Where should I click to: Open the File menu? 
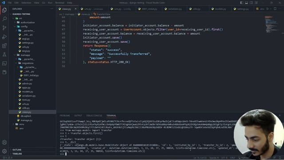click(10, 3)
